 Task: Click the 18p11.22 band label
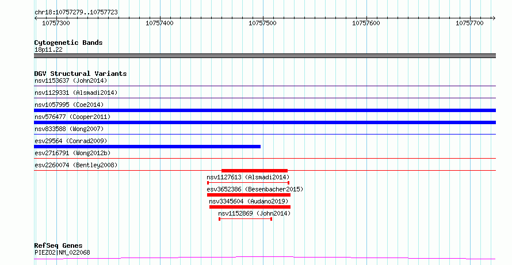48,50
